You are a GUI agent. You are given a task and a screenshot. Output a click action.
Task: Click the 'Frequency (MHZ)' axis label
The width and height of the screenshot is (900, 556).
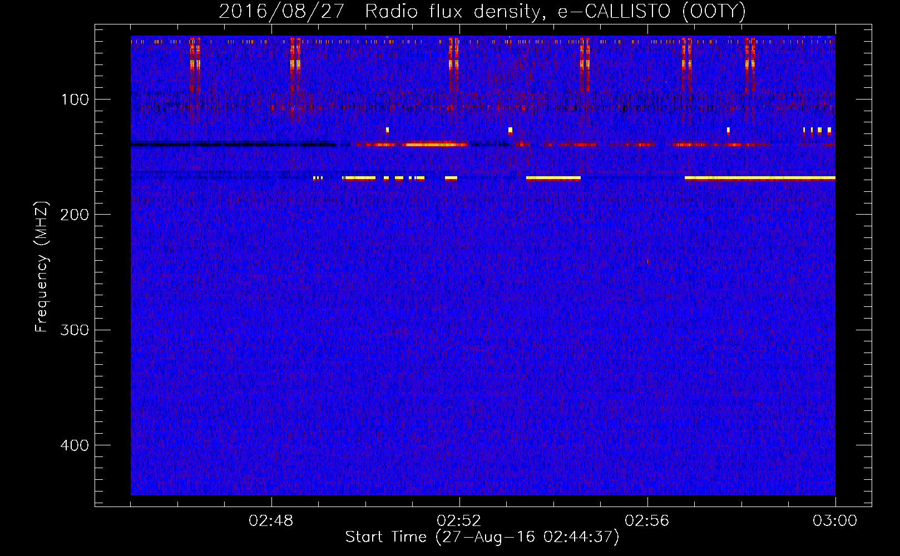pyautogui.click(x=42, y=266)
